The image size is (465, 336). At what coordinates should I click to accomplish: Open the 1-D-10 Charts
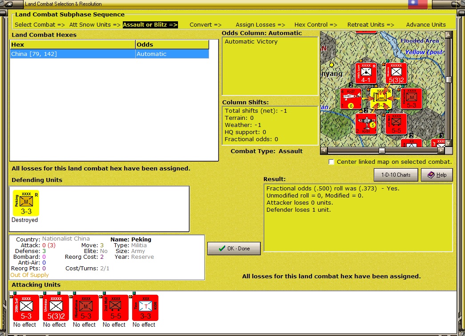pyautogui.click(x=396, y=175)
